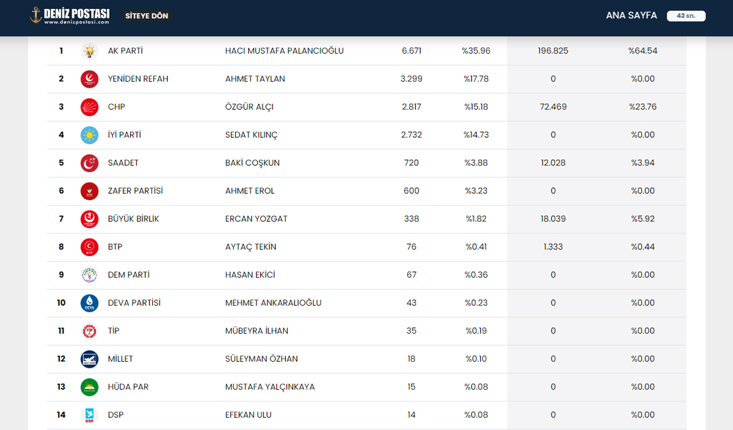Click candidate Süleyman Özhan
This screenshot has height=430, width=733.
(262, 359)
